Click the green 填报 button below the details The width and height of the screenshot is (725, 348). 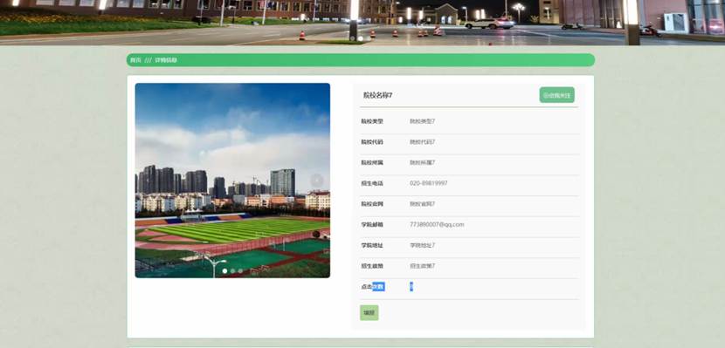coord(369,312)
